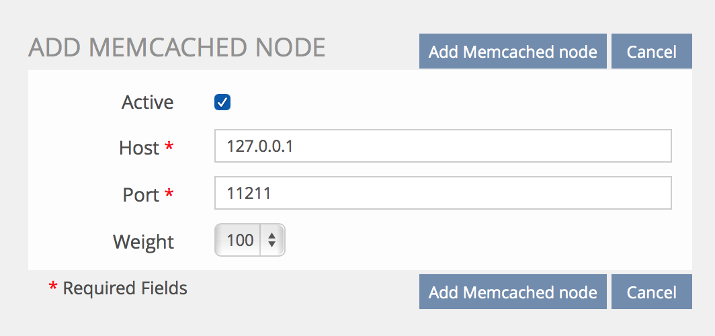715x336 pixels.
Task: Click the Active field label
Action: click(147, 102)
